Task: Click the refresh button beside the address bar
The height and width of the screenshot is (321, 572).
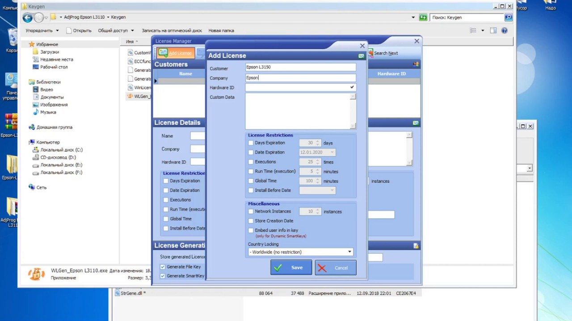Action: tap(423, 17)
